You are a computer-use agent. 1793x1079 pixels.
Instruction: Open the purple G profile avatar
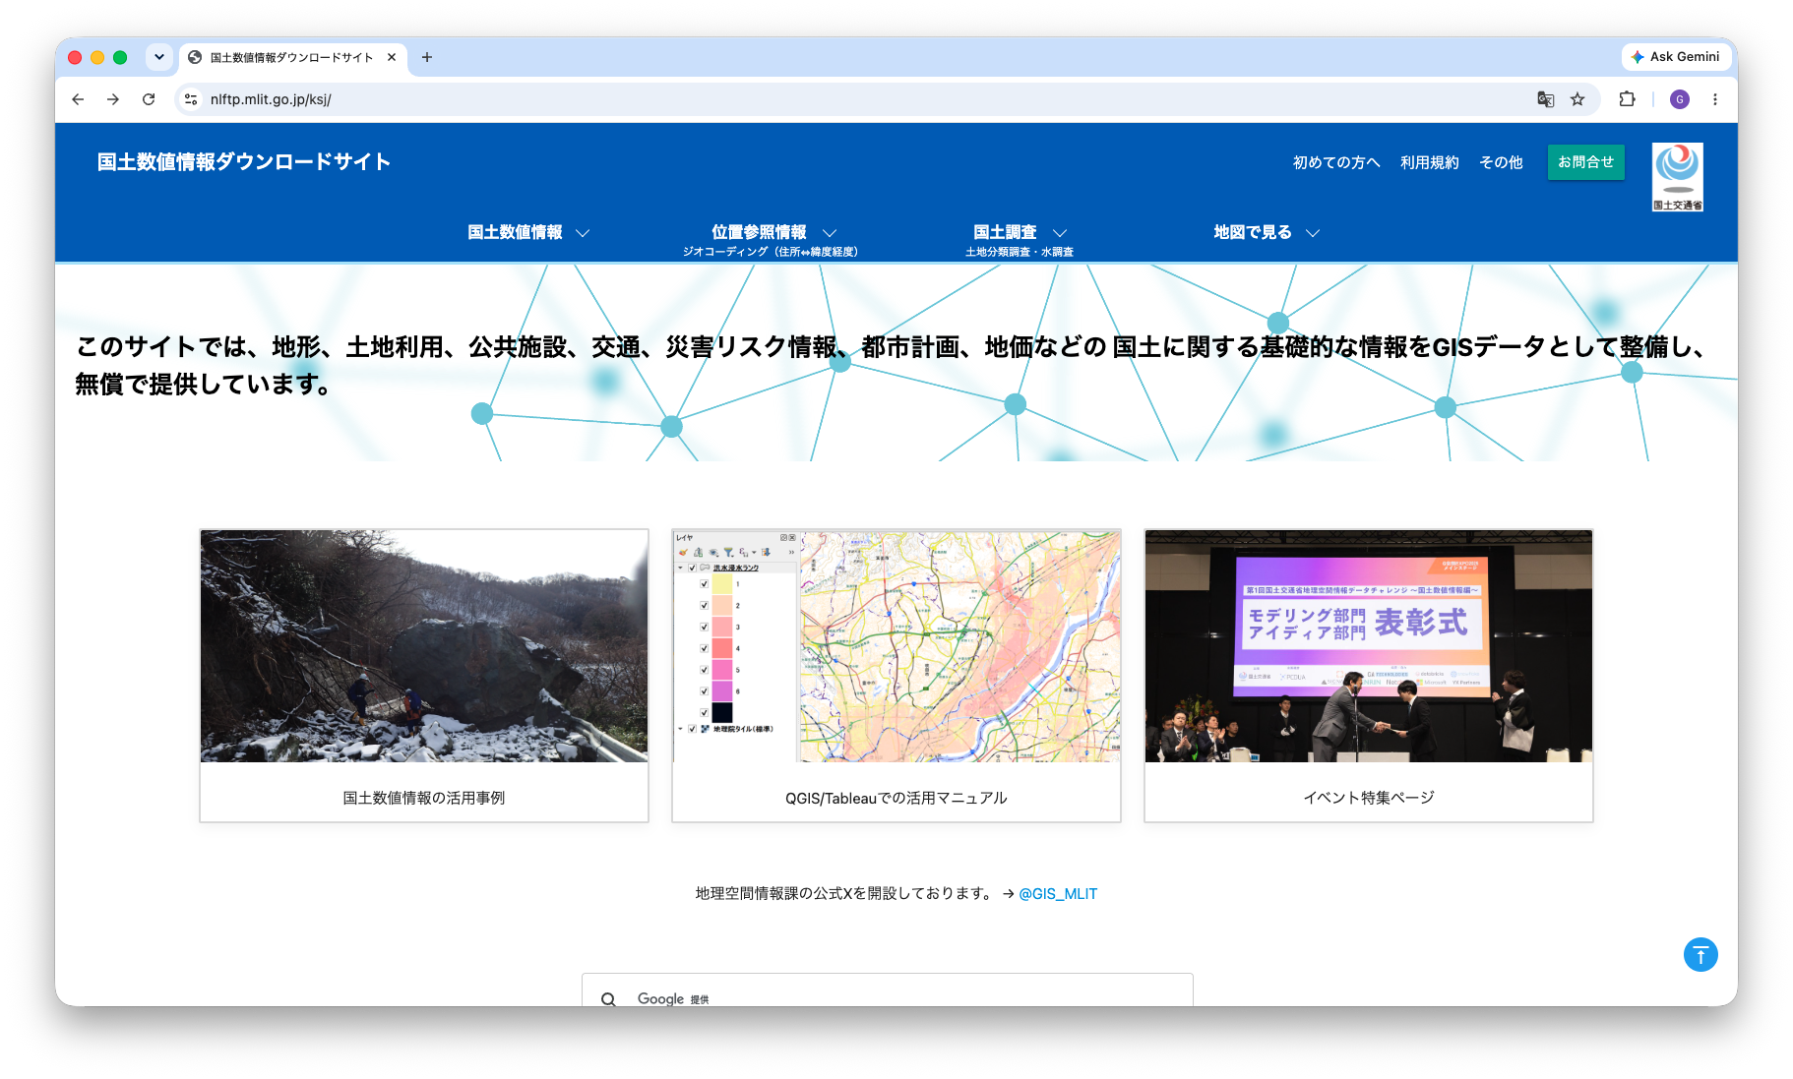pyautogui.click(x=1680, y=99)
